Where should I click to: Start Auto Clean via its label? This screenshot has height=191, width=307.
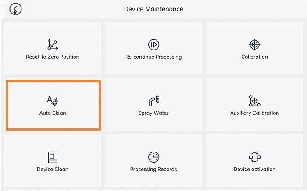[x=53, y=113]
